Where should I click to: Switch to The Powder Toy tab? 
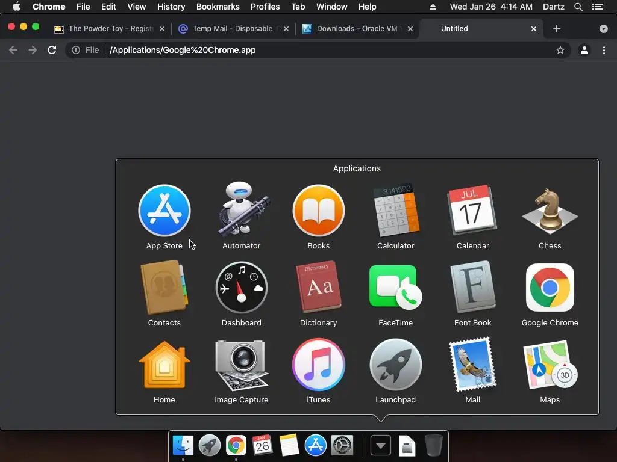(110, 29)
